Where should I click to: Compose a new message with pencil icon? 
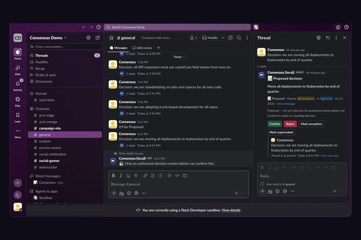(x=98, y=38)
